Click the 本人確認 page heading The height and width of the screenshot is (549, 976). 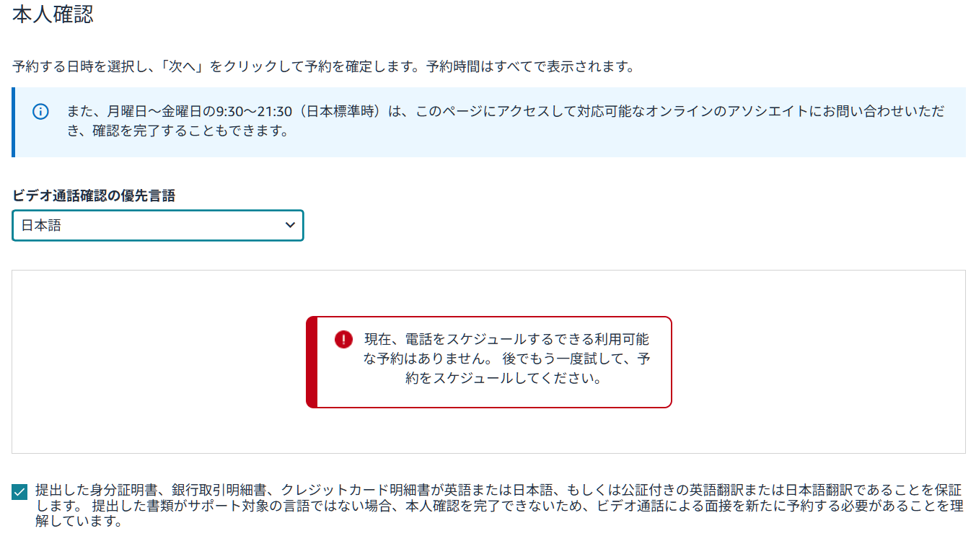pos(53,14)
